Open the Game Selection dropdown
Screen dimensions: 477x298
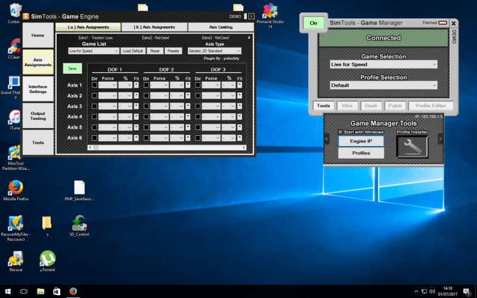click(383, 64)
